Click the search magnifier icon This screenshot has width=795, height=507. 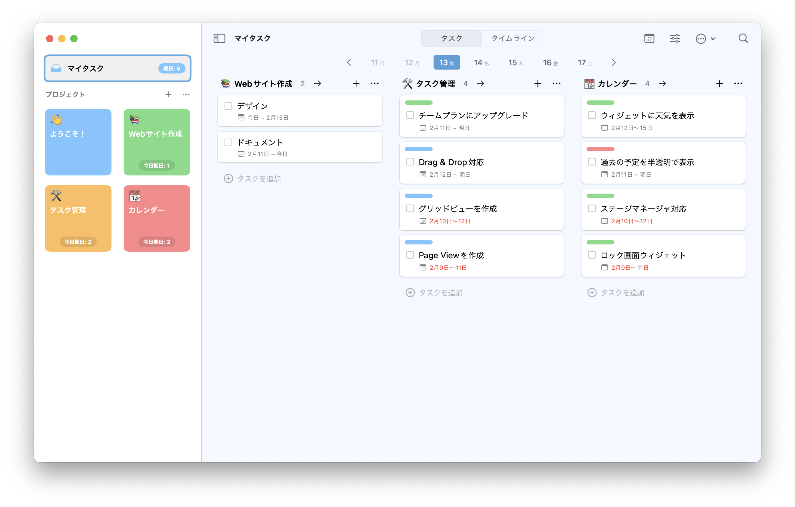point(743,38)
